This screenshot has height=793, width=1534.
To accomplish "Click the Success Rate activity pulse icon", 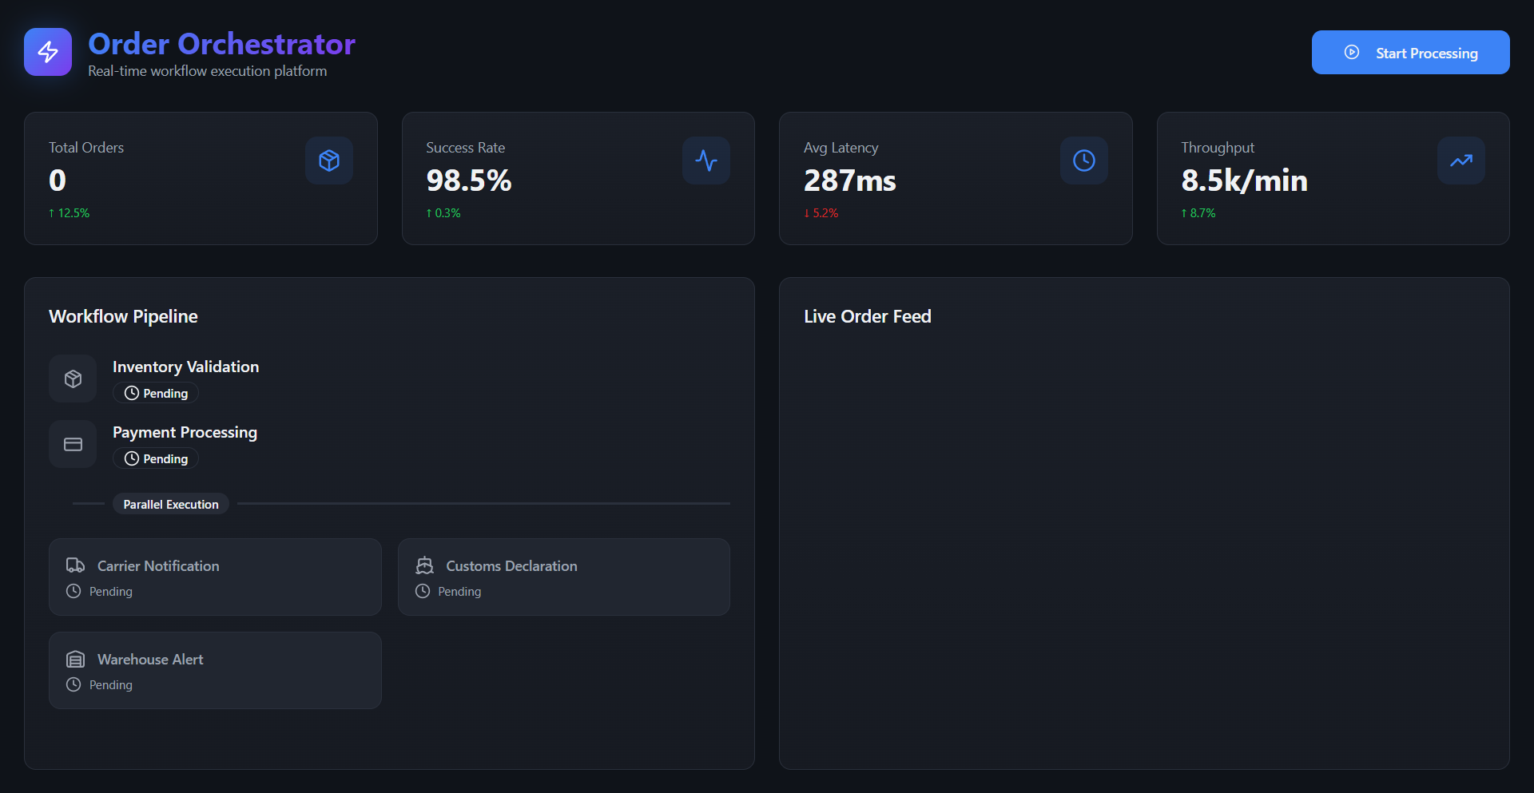I will [x=706, y=161].
